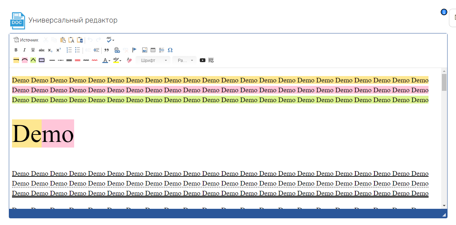Click the Универсальный редактор title

click(73, 20)
